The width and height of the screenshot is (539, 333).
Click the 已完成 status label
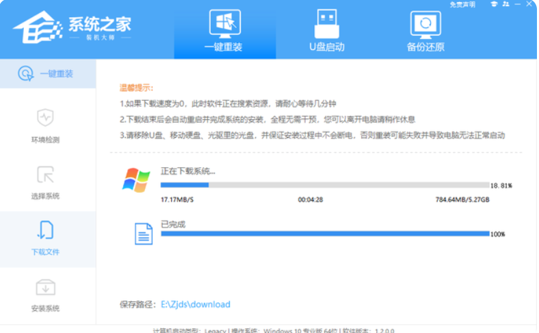173,225
